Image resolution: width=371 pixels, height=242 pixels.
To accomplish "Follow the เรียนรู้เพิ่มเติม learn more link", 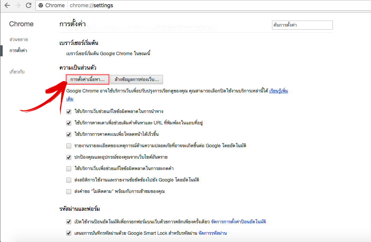I will [x=278, y=91].
